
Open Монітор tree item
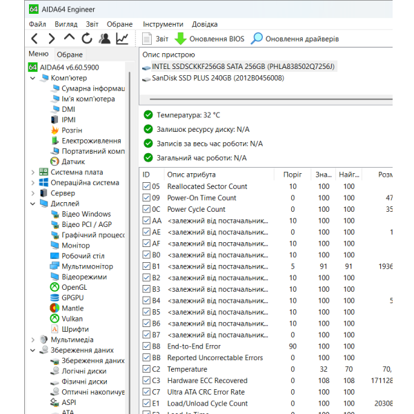pos(70,246)
